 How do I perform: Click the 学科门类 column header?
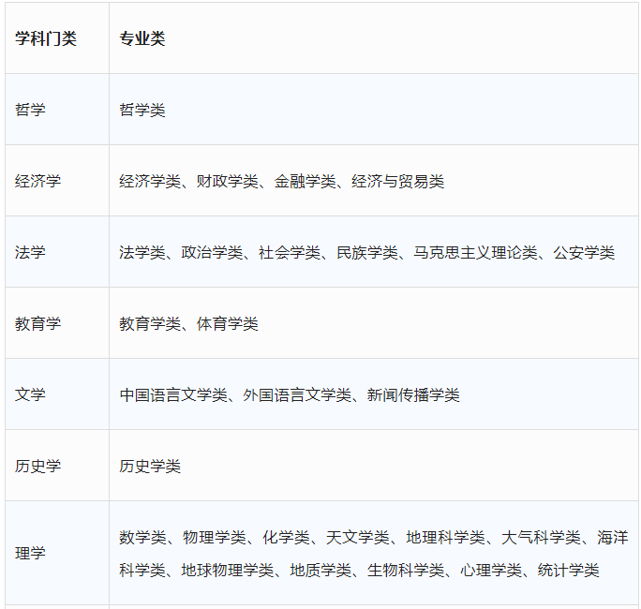[46, 38]
